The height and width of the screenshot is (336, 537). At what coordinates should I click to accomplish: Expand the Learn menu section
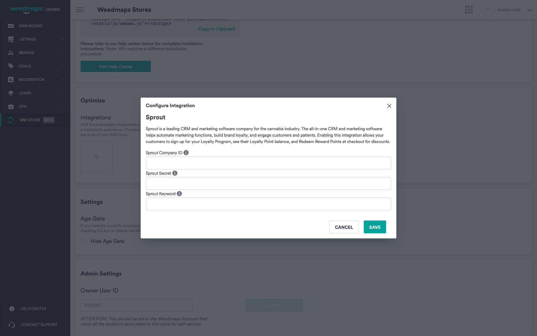[x=63, y=93]
